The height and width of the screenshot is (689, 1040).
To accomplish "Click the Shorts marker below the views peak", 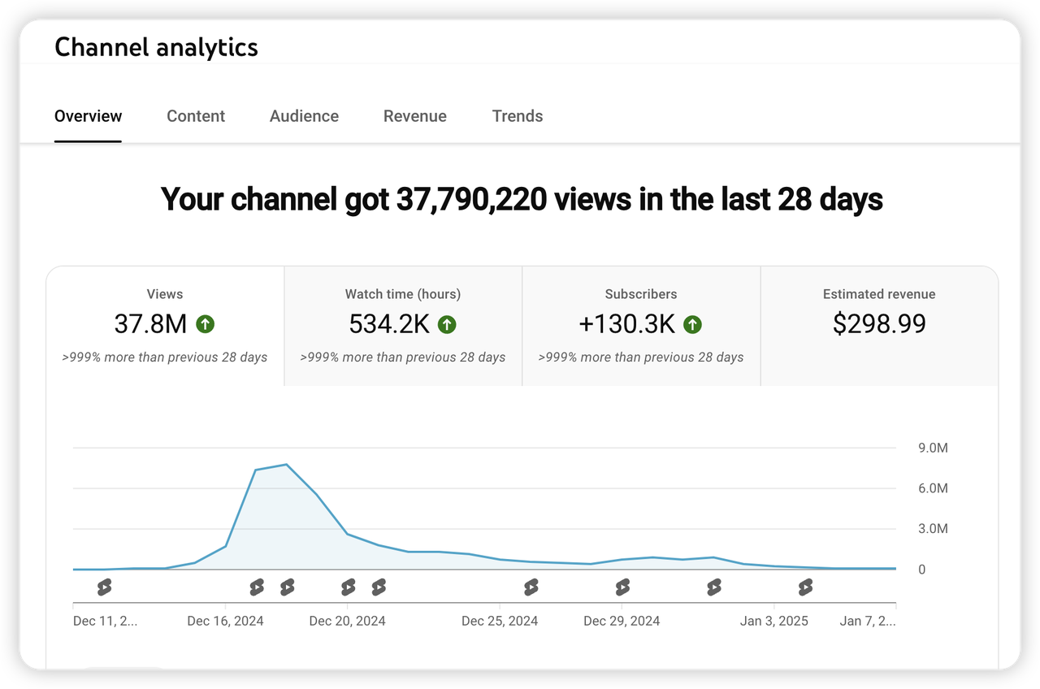I will (x=287, y=587).
